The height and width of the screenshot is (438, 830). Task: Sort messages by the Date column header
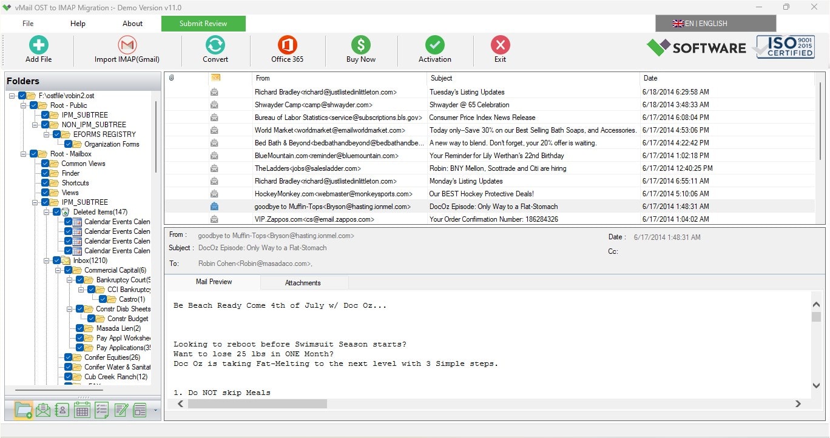727,78
